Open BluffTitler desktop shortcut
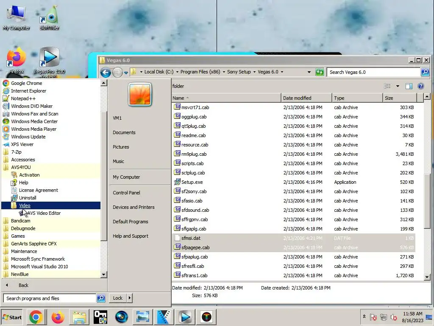The height and width of the screenshot is (326, 434). tap(49, 17)
